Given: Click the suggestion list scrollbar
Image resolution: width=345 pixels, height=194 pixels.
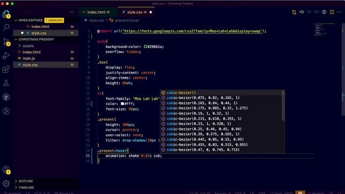Looking at the screenshot, I should [x=283, y=106].
